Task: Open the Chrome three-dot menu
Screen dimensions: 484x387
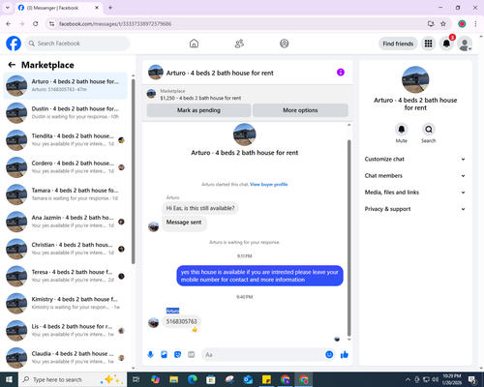Action: (475, 24)
